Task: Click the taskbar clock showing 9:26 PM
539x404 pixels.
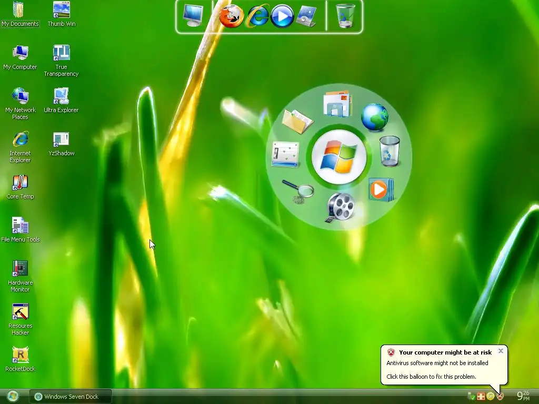Action: pos(523,396)
